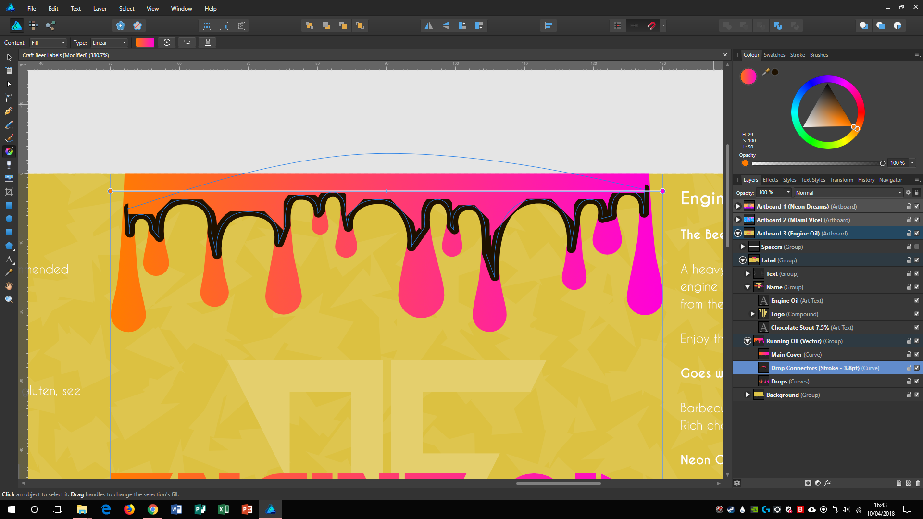
Task: Click the Flip Horizontal toolbar icon
Action: (428, 25)
